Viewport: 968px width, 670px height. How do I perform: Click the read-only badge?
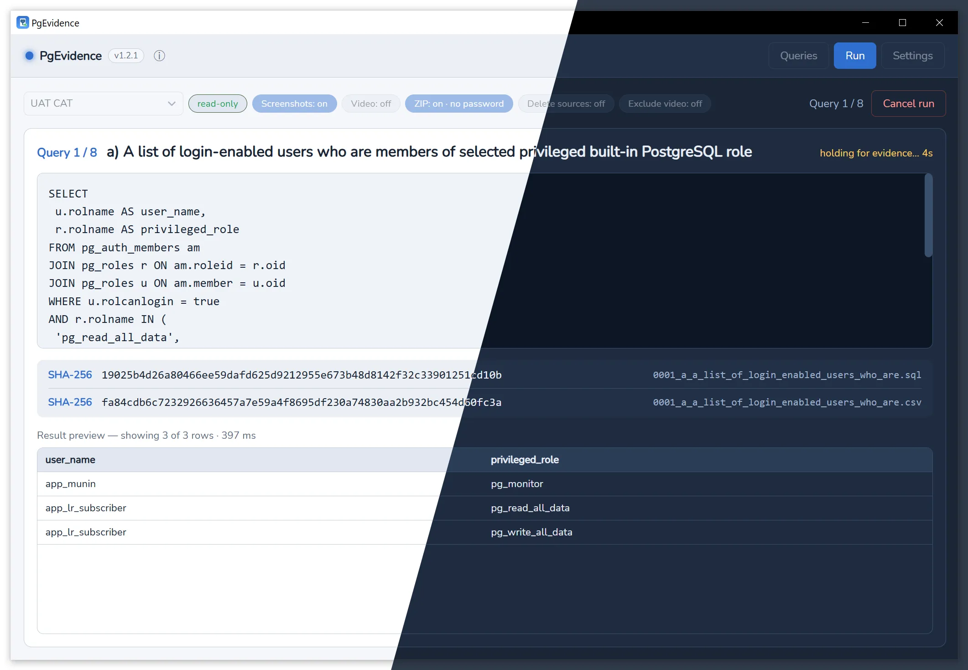click(218, 104)
